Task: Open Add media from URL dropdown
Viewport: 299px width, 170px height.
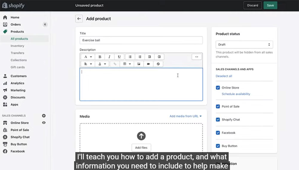Action: pos(186,116)
